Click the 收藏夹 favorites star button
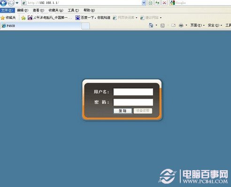231x187 pixels. click(8, 18)
